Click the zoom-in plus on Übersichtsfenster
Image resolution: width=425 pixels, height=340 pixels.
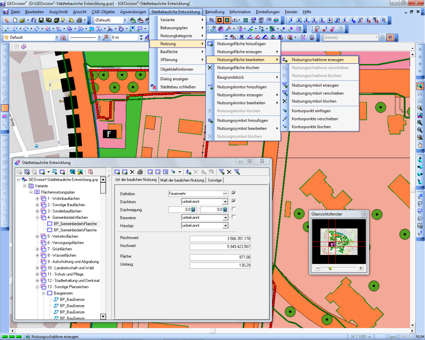[361, 268]
